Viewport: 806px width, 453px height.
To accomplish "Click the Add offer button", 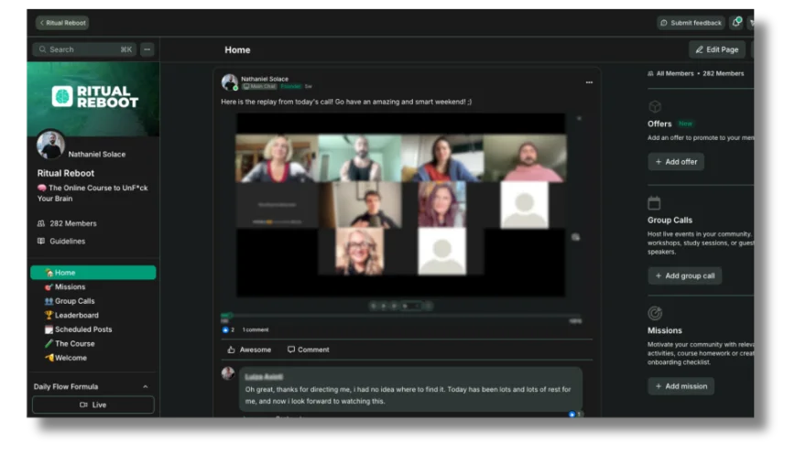I will click(676, 162).
